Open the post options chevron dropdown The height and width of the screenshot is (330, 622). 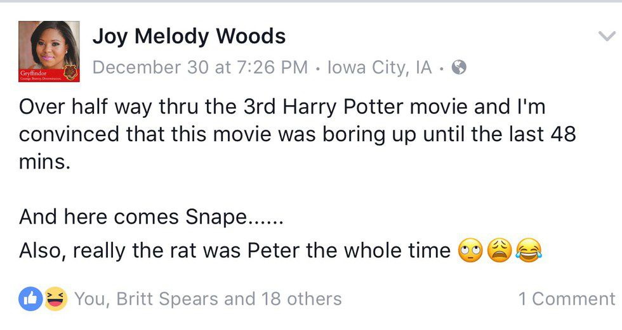[607, 37]
